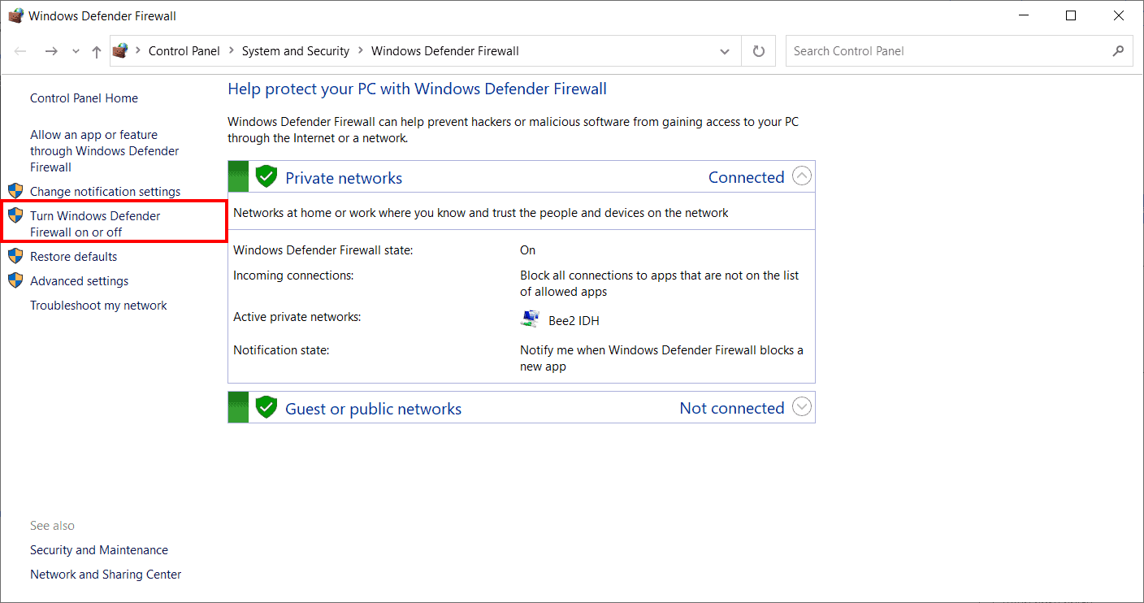Image resolution: width=1144 pixels, height=603 pixels.
Task: Click the firewall state value On
Action: coord(528,250)
